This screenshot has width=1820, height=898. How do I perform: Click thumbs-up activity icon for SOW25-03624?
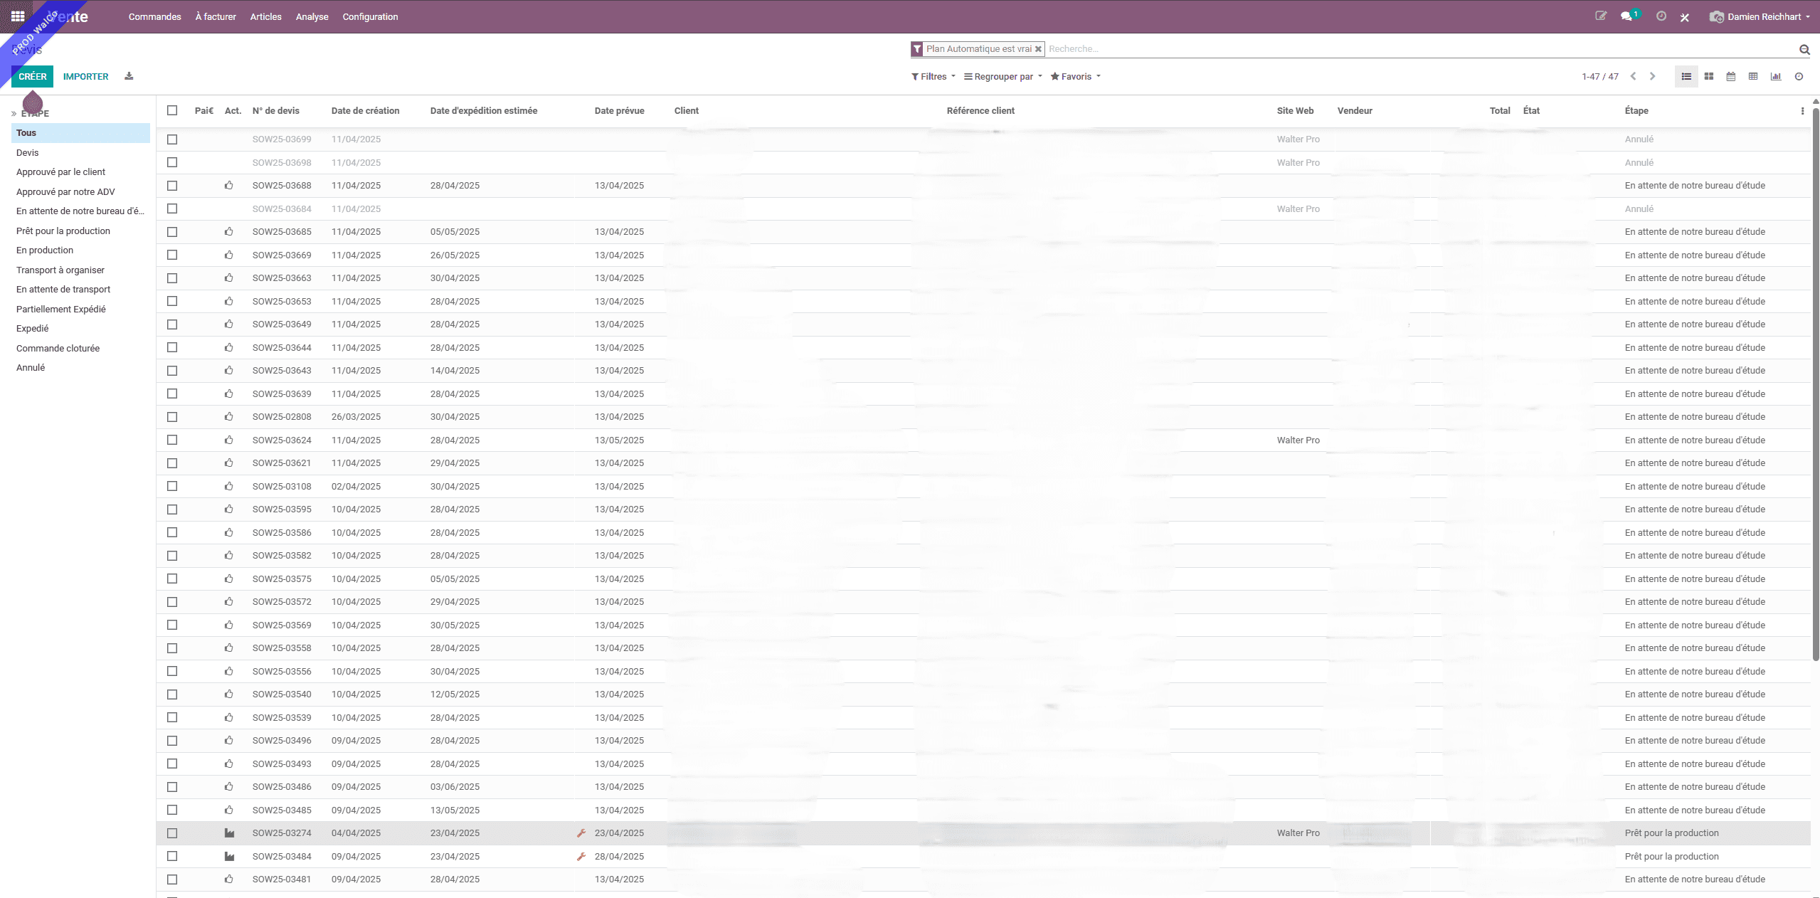(x=229, y=440)
